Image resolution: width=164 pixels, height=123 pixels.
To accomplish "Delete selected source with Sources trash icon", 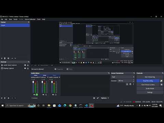I will pyautogui.click(x=5, y=98).
